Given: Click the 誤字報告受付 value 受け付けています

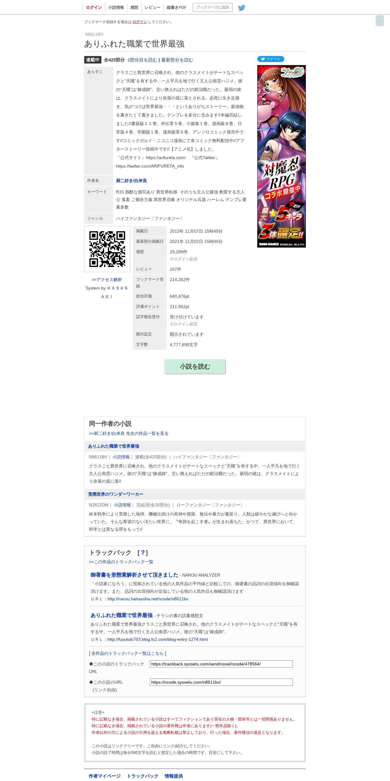Looking at the screenshot, I should pyautogui.click(x=187, y=317).
